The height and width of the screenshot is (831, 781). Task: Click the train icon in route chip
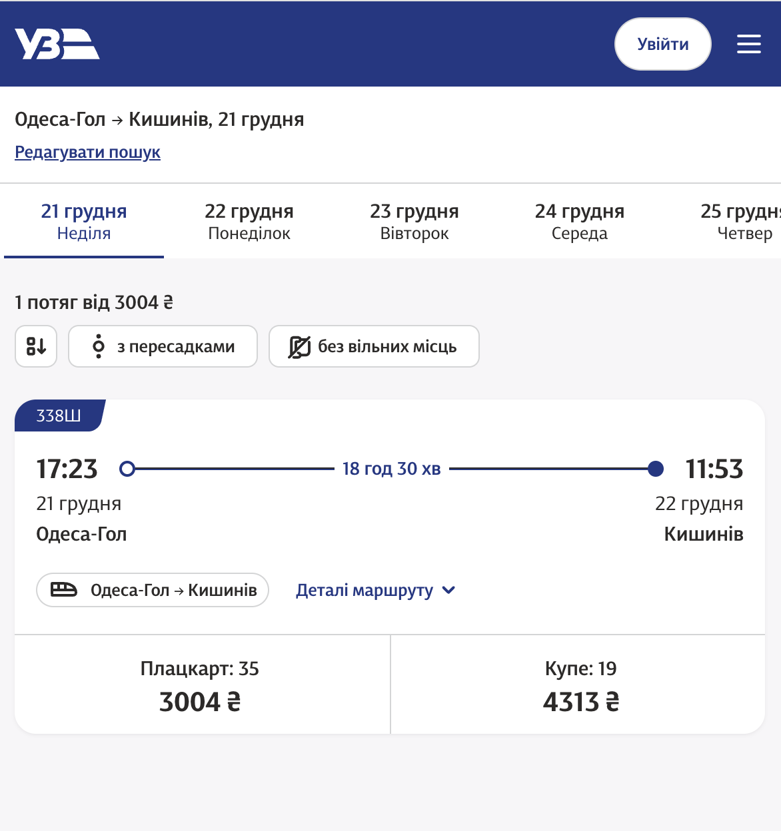pyautogui.click(x=64, y=590)
